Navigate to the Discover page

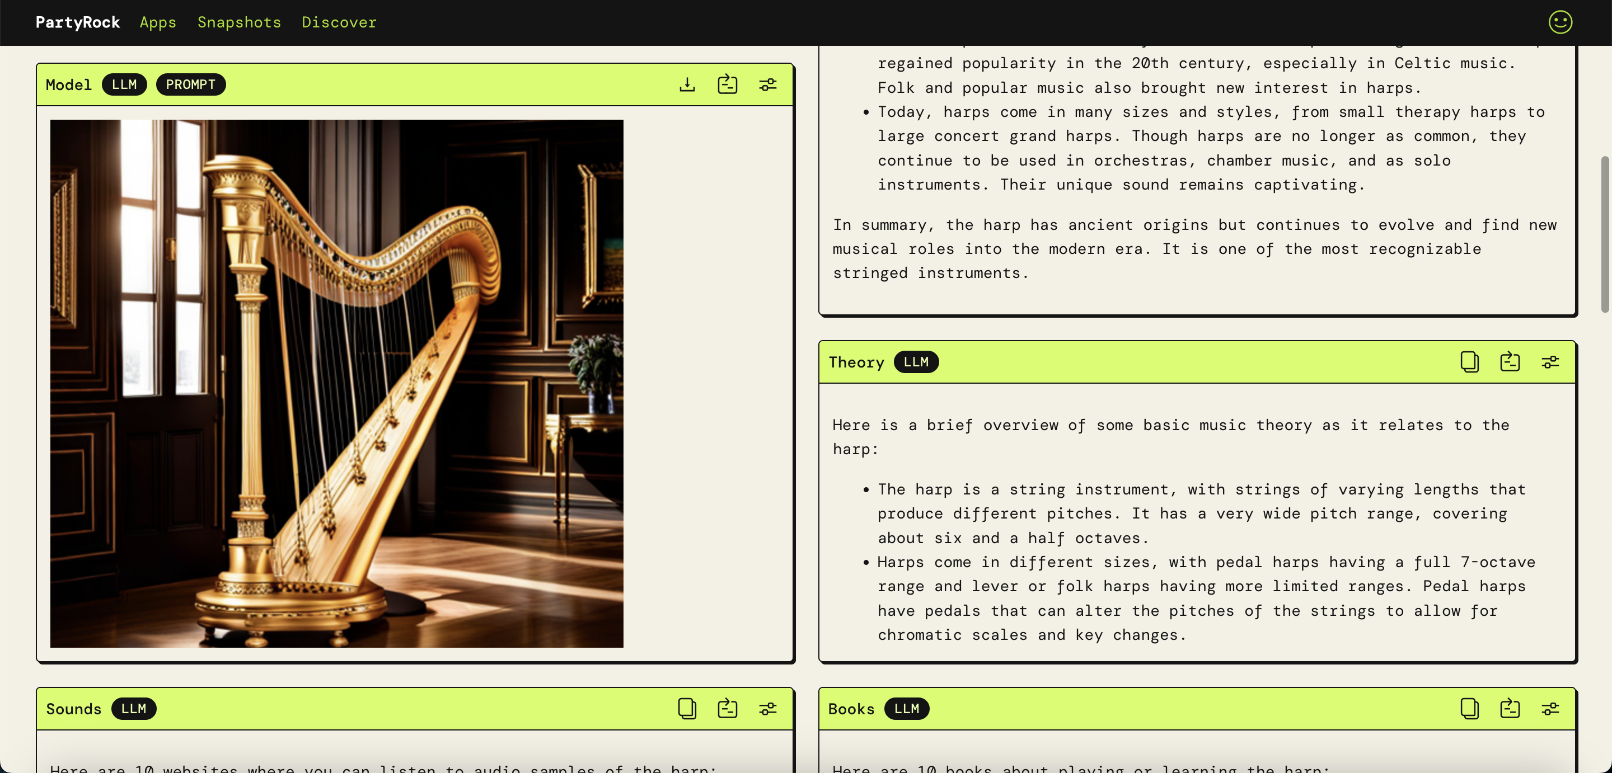[x=339, y=22]
